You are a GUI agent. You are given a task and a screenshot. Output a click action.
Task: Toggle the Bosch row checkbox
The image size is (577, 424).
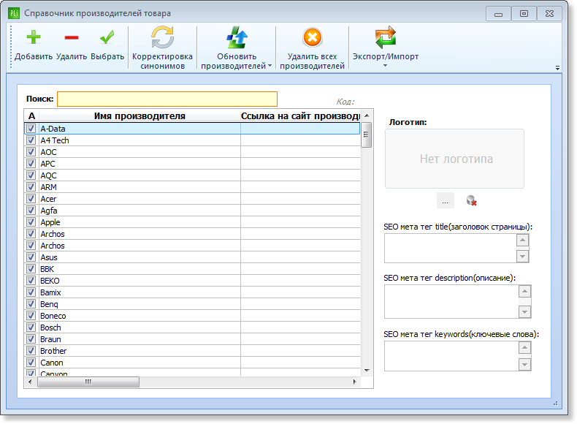click(31, 328)
